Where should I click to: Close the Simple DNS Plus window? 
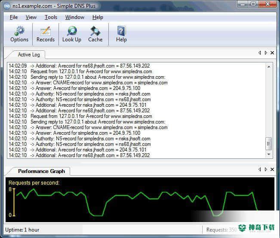coord(268,4)
